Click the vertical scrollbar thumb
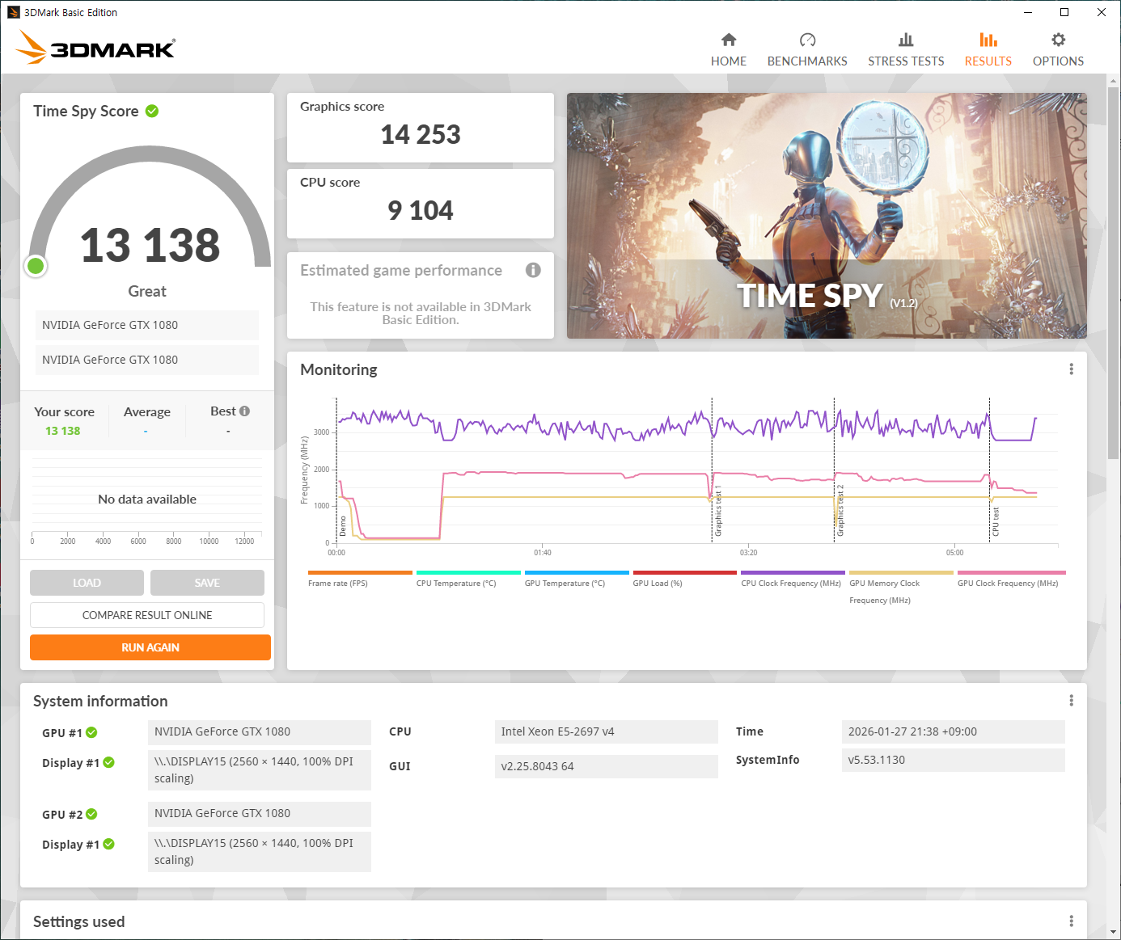This screenshot has width=1121, height=940. [1113, 275]
